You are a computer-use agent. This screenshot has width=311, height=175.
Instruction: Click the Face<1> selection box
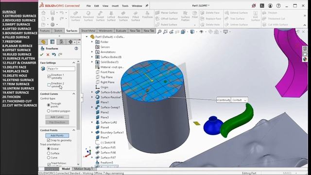(x=61, y=69)
